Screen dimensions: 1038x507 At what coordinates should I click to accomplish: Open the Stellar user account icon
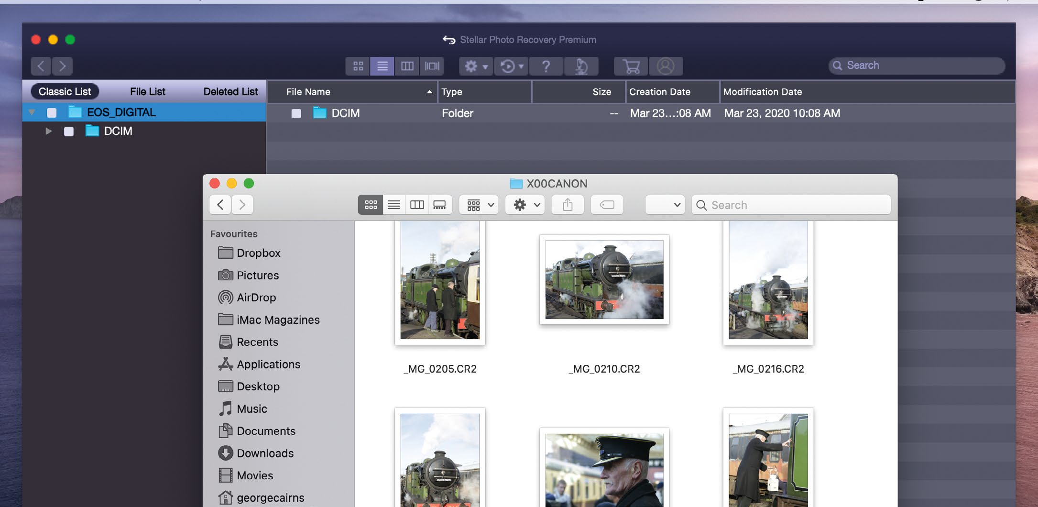click(666, 66)
